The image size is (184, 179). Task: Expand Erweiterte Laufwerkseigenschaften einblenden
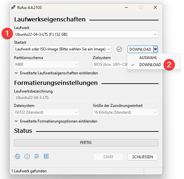[x=56, y=73]
